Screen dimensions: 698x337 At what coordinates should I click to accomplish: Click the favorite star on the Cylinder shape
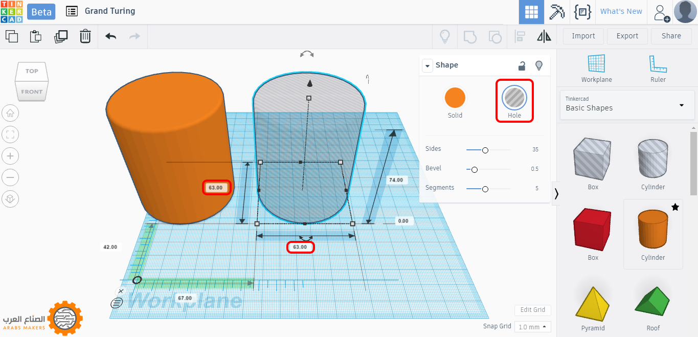(675, 207)
